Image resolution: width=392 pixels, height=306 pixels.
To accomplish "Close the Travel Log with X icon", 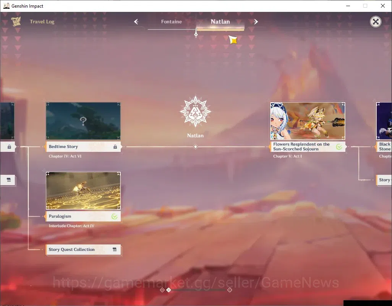I will point(376,22).
